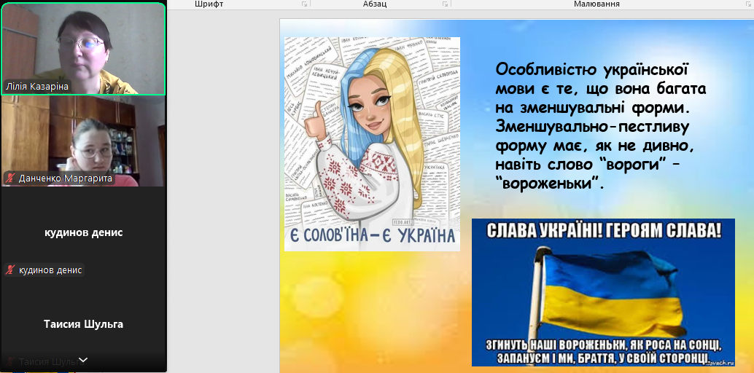Click the Лілія Казаріна name label
The width and height of the screenshot is (754, 373).
[x=37, y=86]
